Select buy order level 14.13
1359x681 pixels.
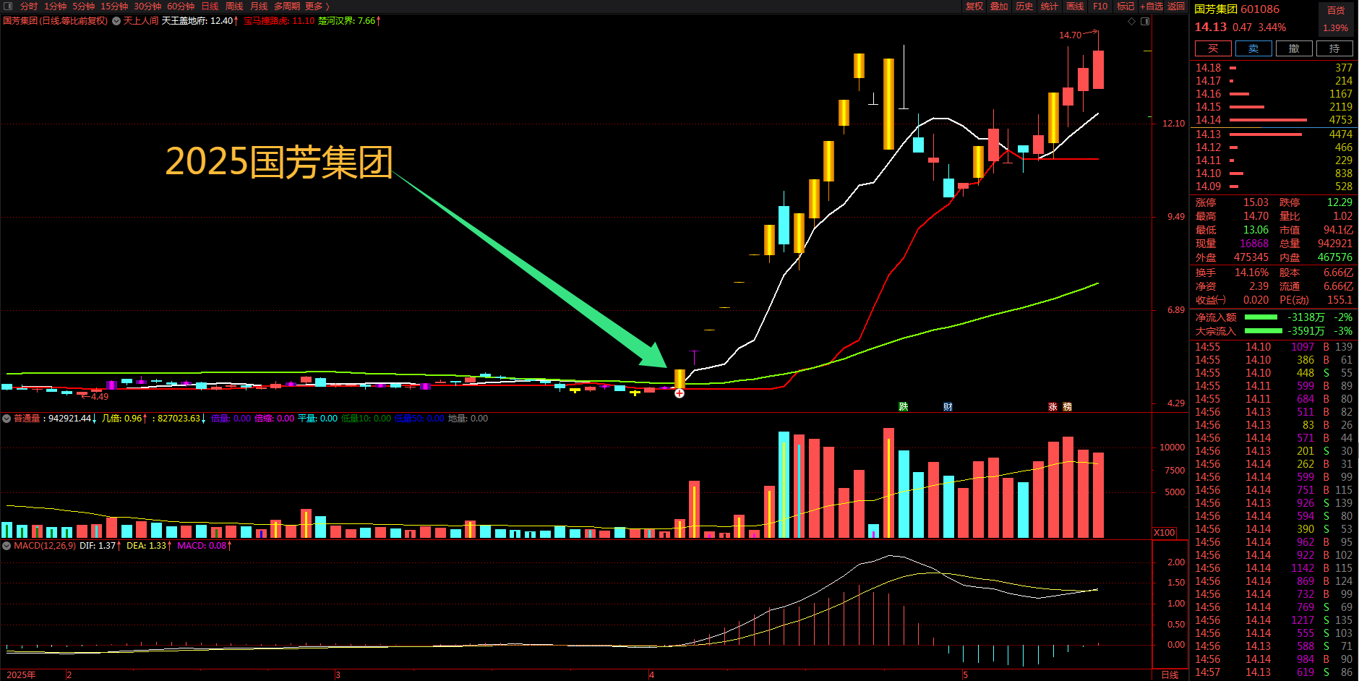(x=1274, y=134)
